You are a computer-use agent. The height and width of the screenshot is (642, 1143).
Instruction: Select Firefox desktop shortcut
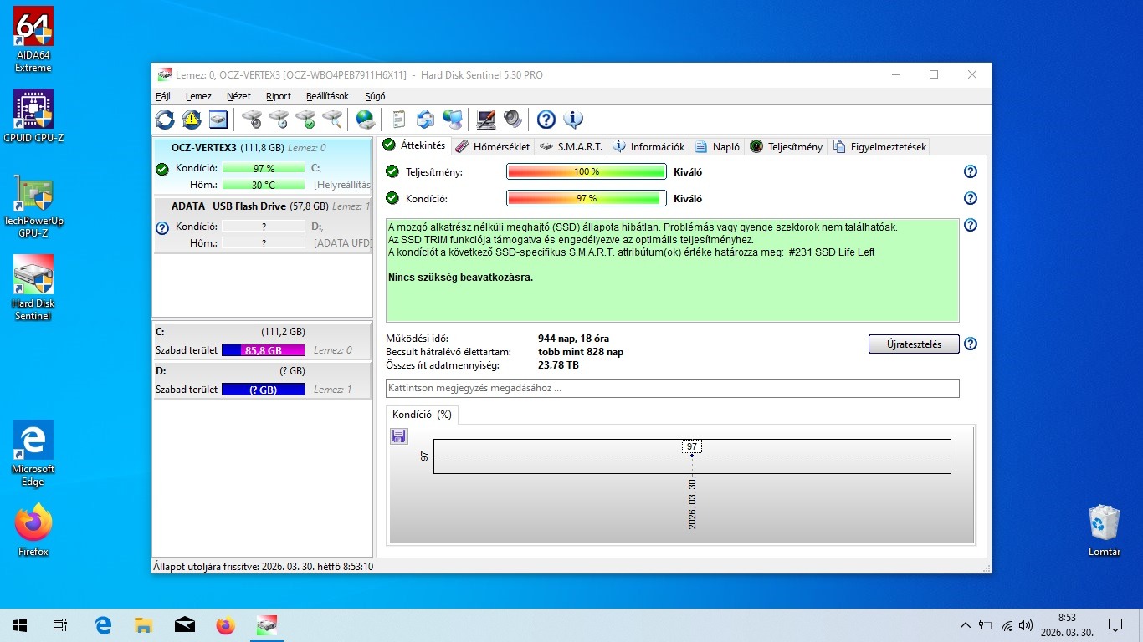click(x=33, y=530)
